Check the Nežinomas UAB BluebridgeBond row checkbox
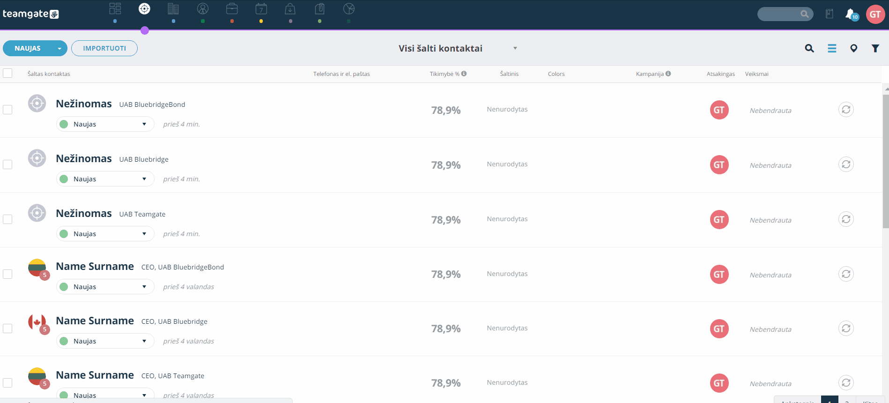889x403 pixels. click(7, 110)
